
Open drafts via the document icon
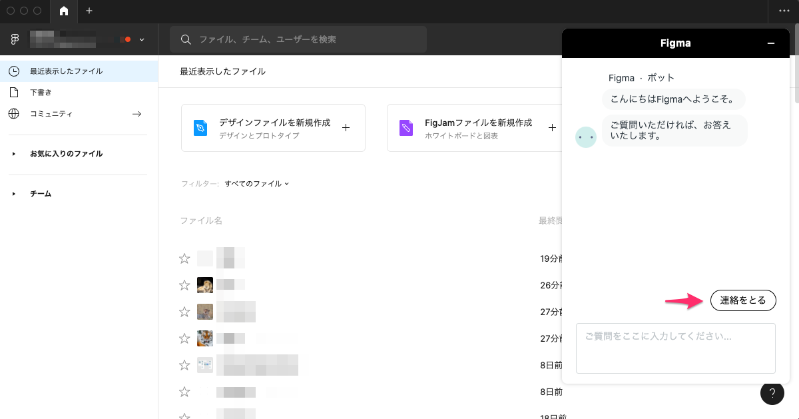coord(14,92)
